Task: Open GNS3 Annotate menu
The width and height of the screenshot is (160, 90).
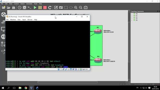Action: click(x=29, y=4)
